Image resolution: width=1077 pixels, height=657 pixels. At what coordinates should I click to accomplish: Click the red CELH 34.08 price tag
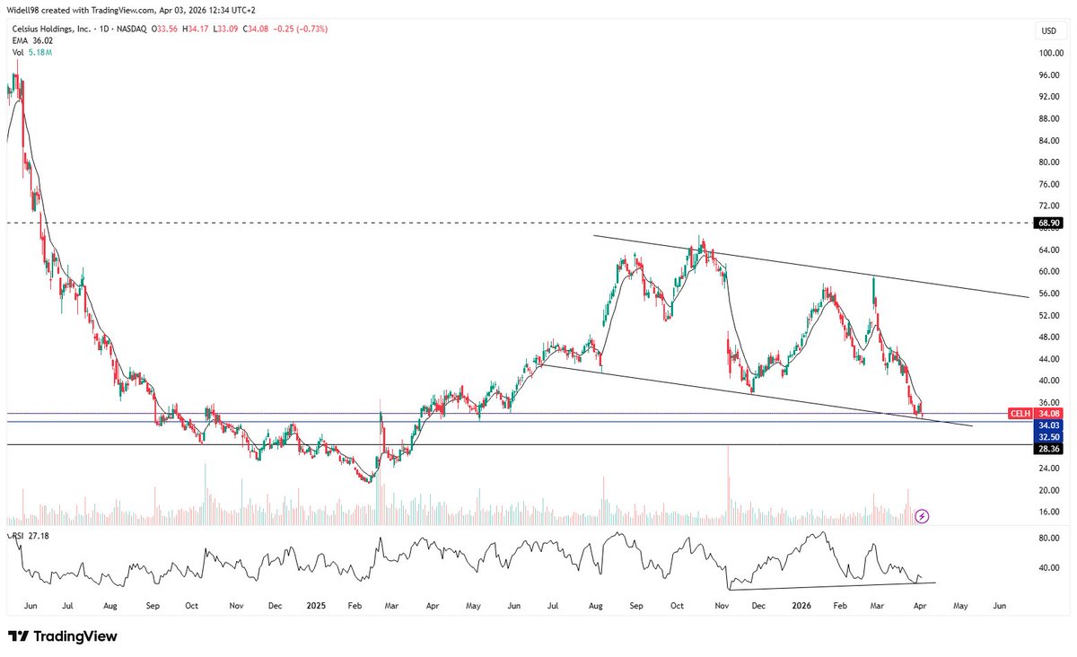click(x=1034, y=413)
